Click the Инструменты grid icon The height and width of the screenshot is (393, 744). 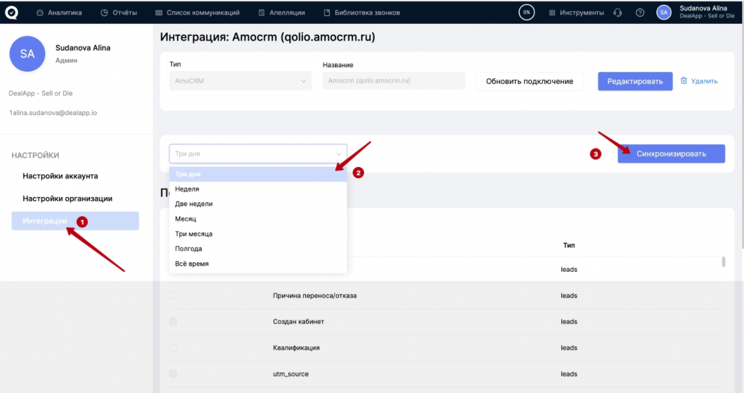552,13
